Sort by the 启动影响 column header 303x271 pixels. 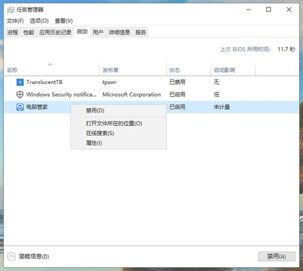(233, 70)
